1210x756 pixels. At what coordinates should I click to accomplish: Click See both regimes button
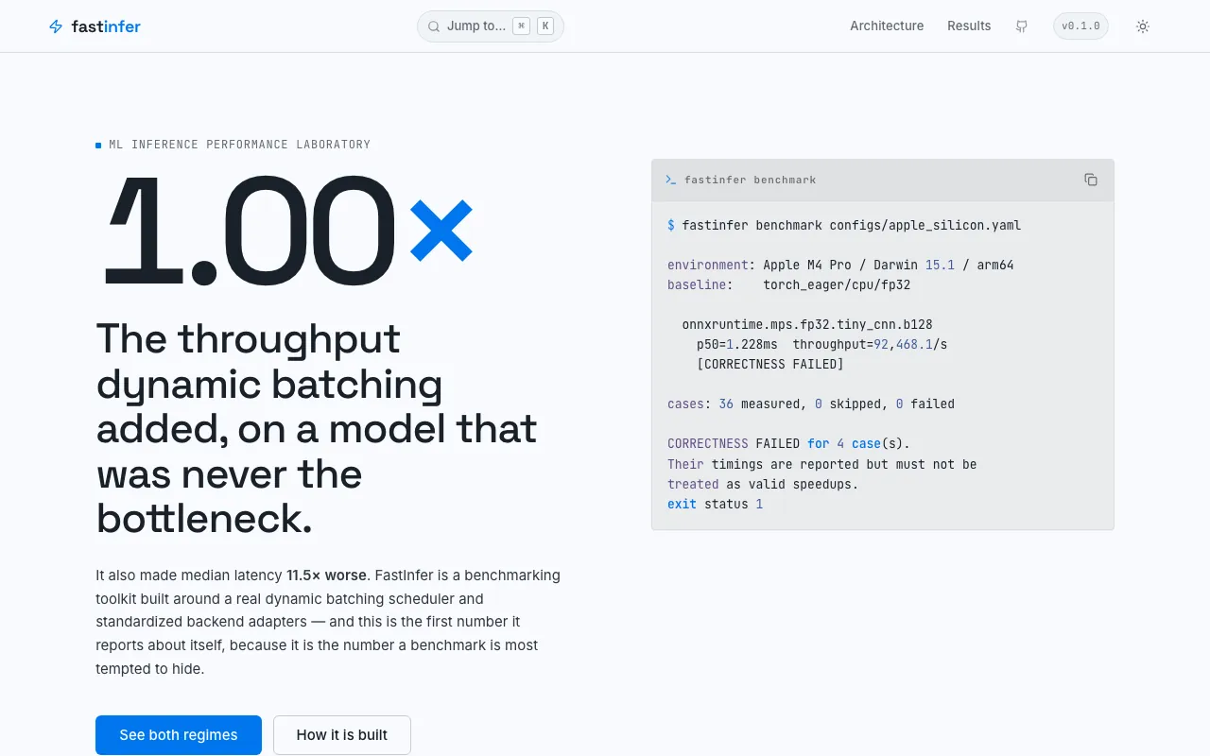click(x=179, y=735)
